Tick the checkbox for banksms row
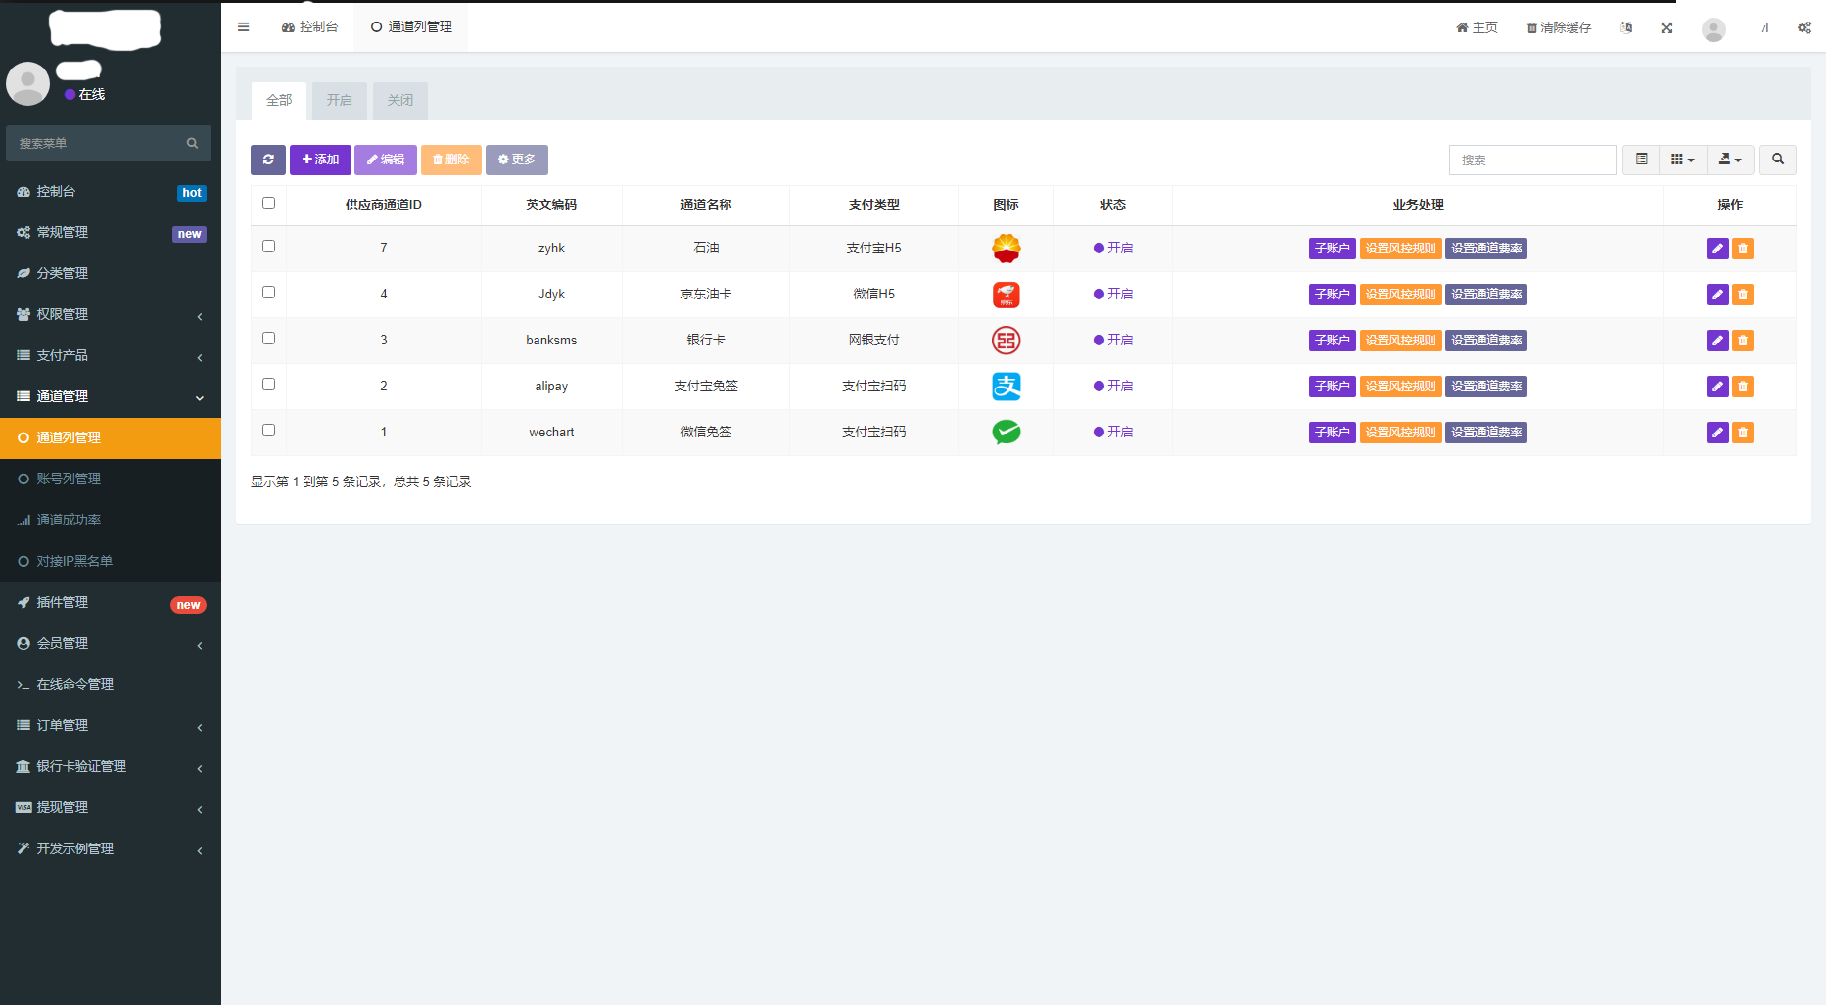 [268, 339]
